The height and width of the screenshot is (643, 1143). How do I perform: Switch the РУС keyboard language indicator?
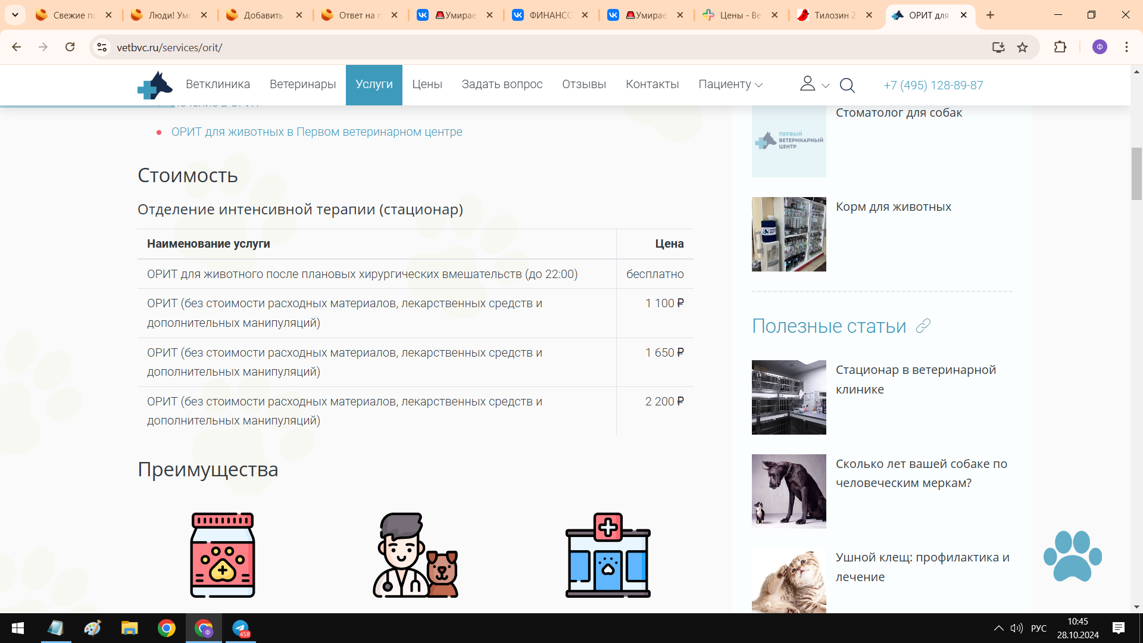pos(1039,628)
